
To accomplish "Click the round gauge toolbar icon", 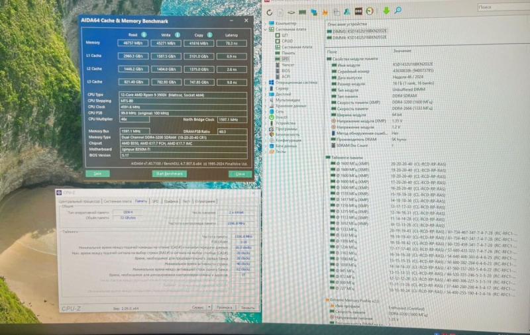I will coord(370,11).
